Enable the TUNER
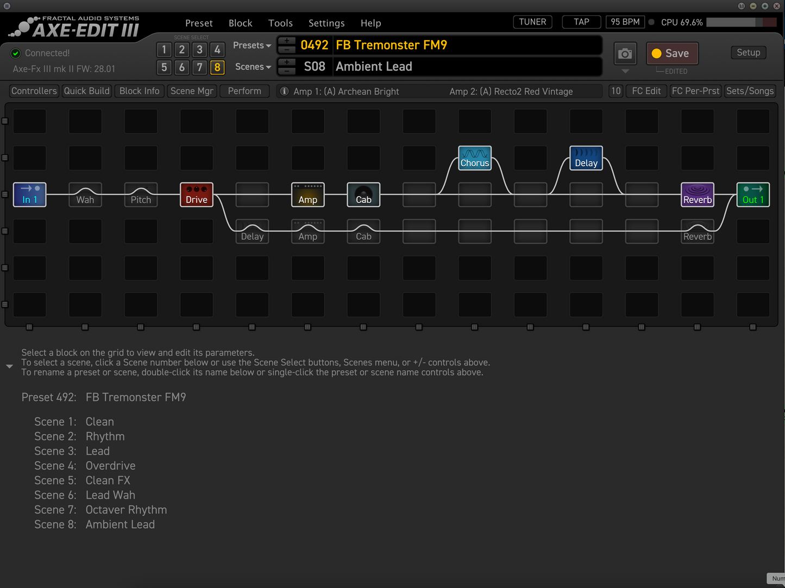Image resolution: width=785 pixels, height=588 pixels. point(532,22)
